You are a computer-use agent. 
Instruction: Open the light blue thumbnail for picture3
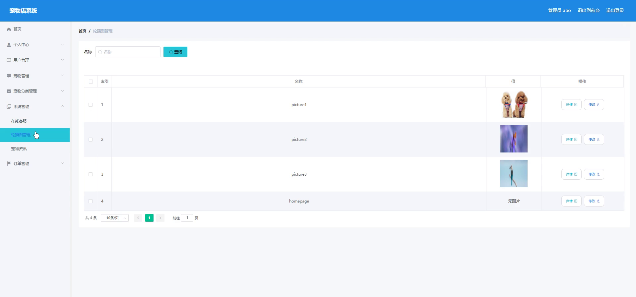[514, 174]
